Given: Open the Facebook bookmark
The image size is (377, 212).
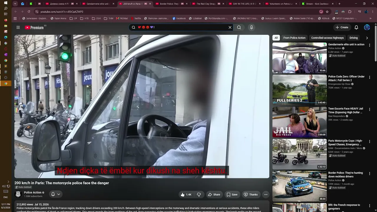Looking at the screenshot, I should (179, 18).
